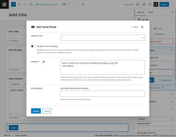Add a Verification action

point(165,80)
